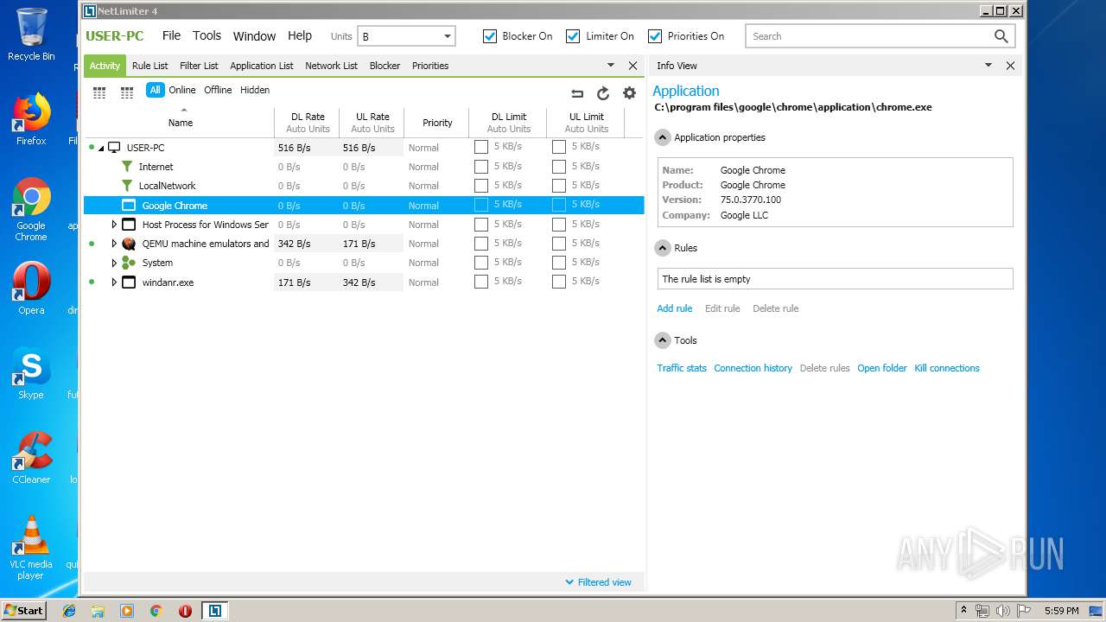
Task: Expand the windanr.exe tree node
Action: (114, 282)
